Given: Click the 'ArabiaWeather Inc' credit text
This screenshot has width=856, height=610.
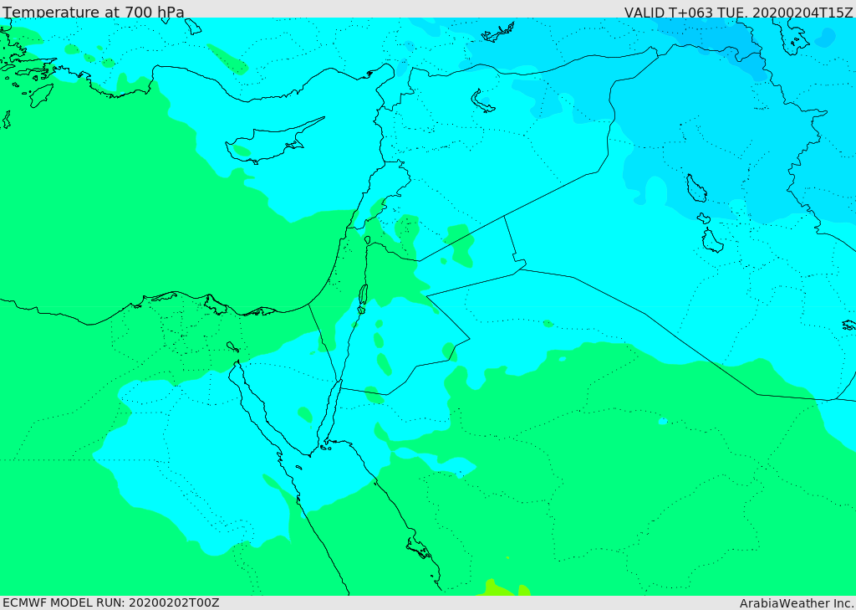Looking at the screenshot, I should 796,603.
